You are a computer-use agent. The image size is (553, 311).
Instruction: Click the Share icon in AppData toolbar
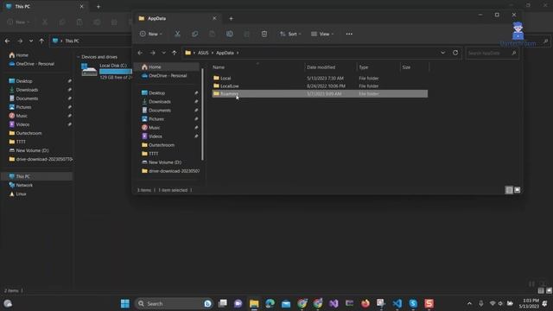[x=247, y=34]
